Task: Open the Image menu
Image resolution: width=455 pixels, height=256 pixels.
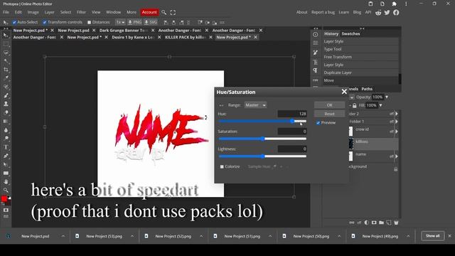Action: tap(33, 12)
